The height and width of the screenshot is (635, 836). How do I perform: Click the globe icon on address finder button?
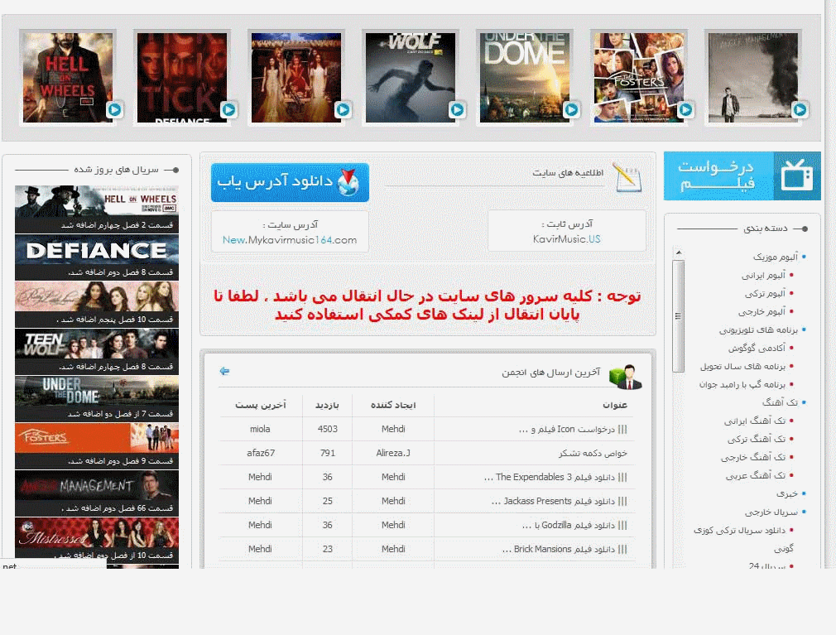click(348, 182)
